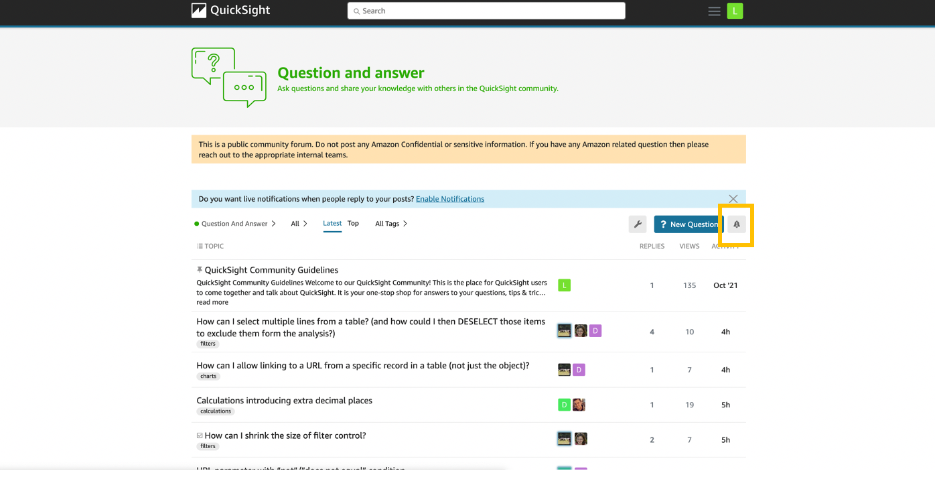Click the purple D avatar in select multiple lines row

click(x=595, y=330)
